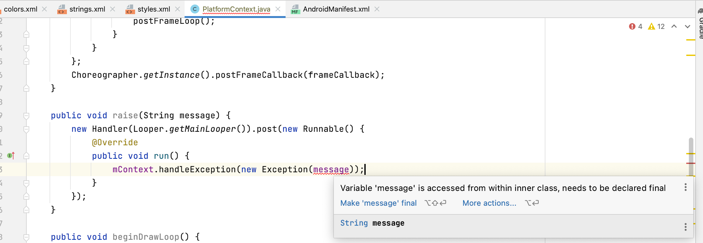Navigate to previous error with up chevron
The width and height of the screenshot is (703, 243).
674,27
